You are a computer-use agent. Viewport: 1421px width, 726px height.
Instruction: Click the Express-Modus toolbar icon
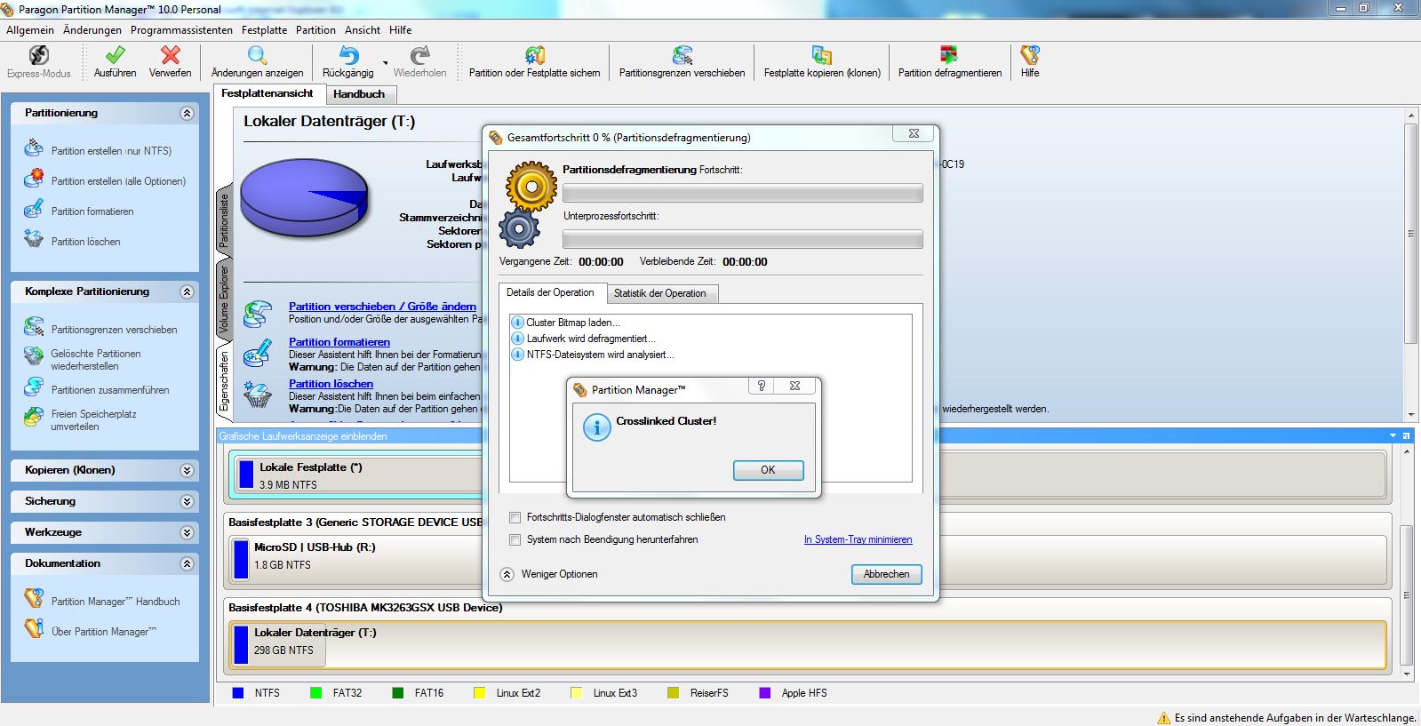[38, 55]
